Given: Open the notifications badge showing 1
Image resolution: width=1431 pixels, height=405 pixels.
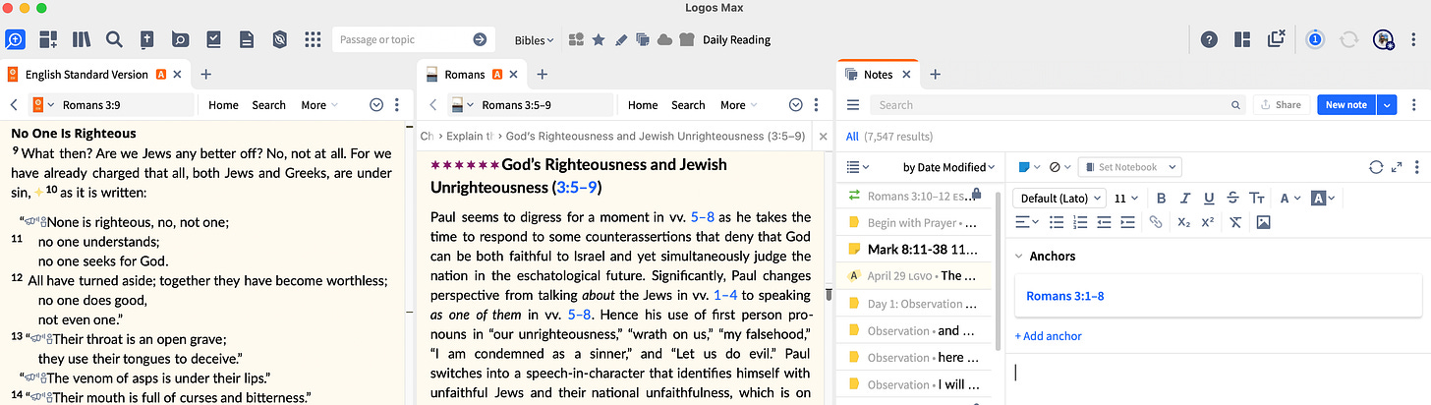Looking at the screenshot, I should (1316, 39).
